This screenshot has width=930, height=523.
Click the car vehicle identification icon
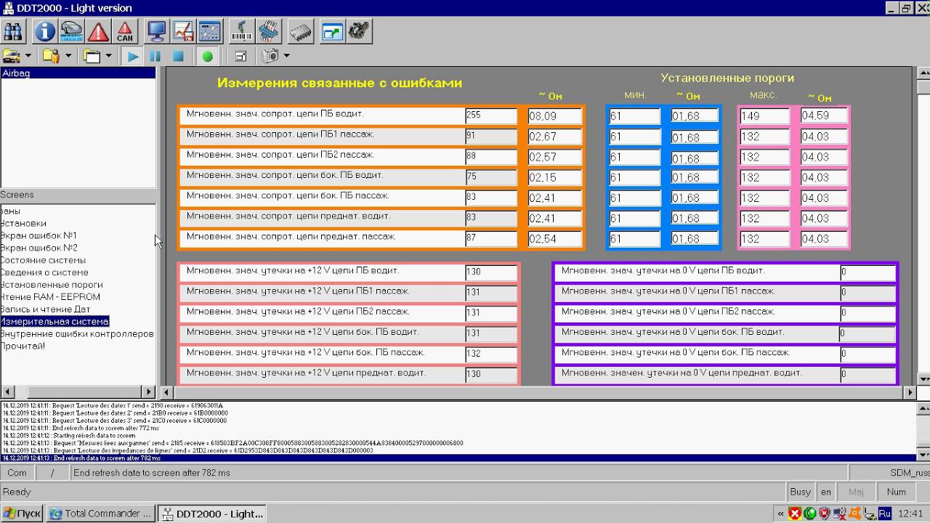[72, 31]
